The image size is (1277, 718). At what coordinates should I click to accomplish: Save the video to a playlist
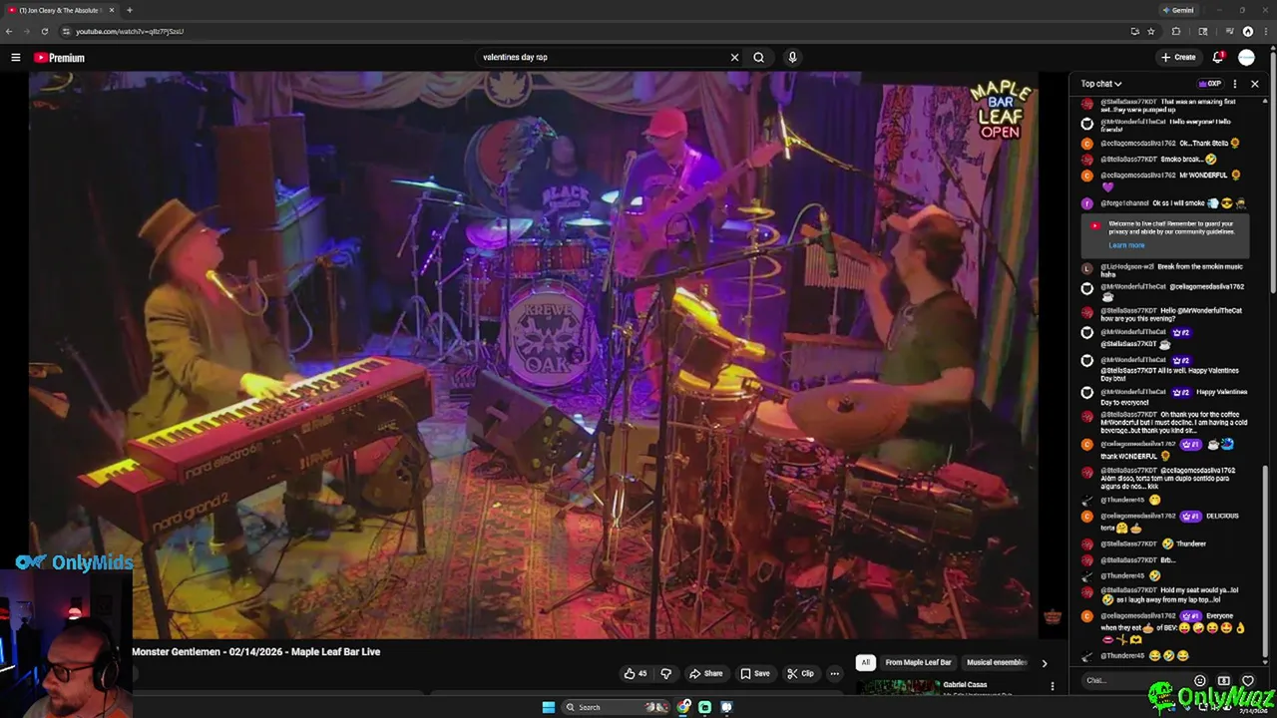pos(755,673)
